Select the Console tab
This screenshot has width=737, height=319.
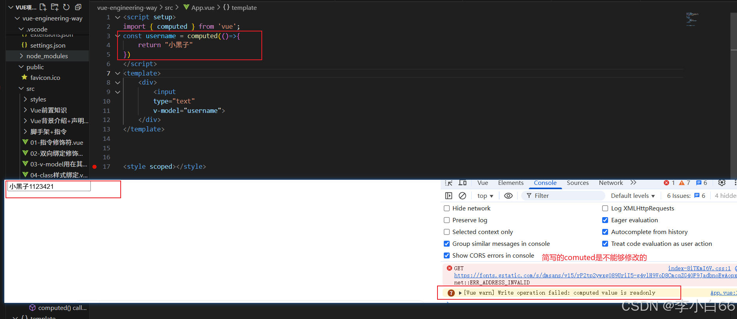pyautogui.click(x=545, y=183)
